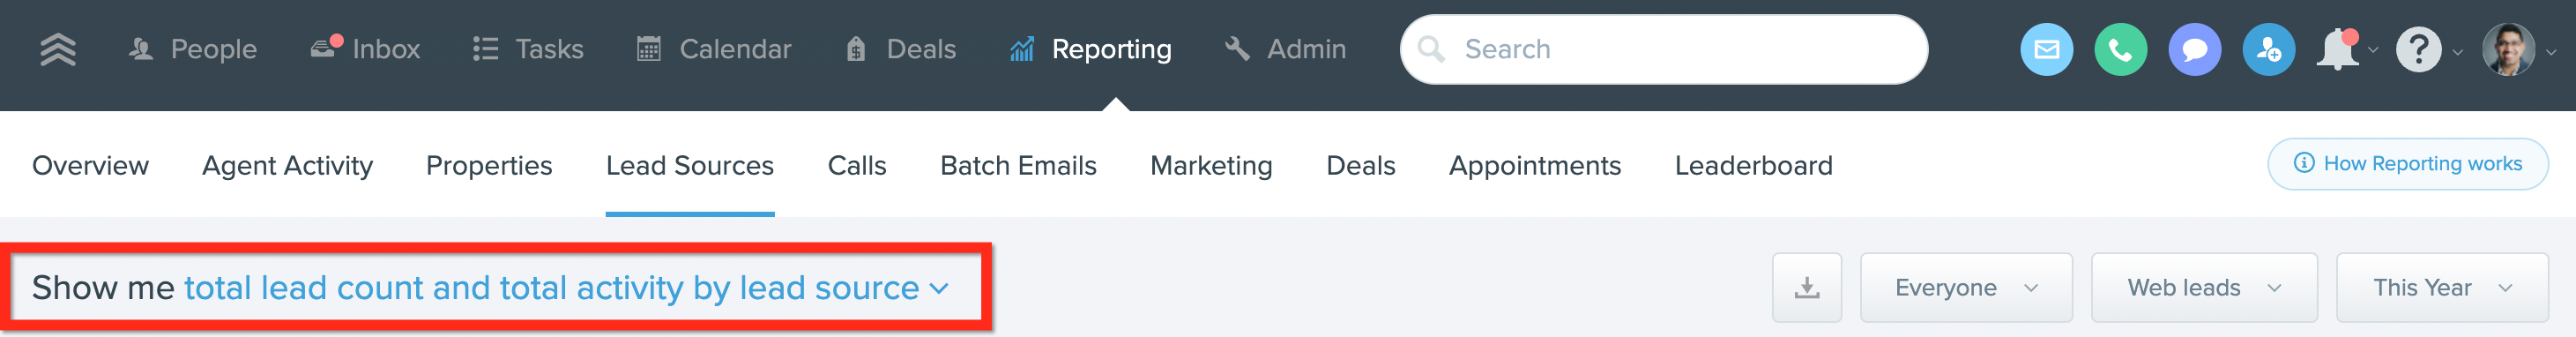Open the purple text message icon
Viewport: 2576px width, 337px height.
click(2194, 49)
